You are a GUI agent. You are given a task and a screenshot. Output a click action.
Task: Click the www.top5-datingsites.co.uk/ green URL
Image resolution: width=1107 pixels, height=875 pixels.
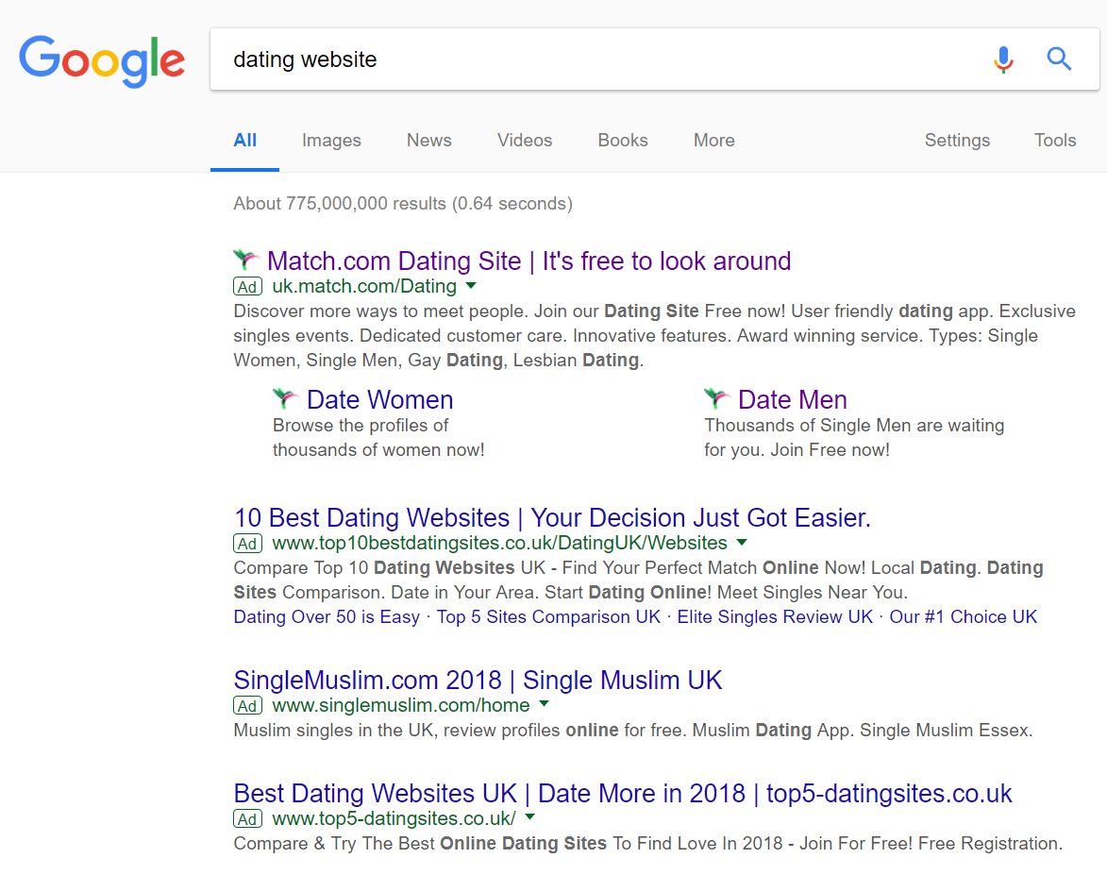[394, 817]
